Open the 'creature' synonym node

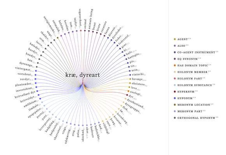click(104, 27)
